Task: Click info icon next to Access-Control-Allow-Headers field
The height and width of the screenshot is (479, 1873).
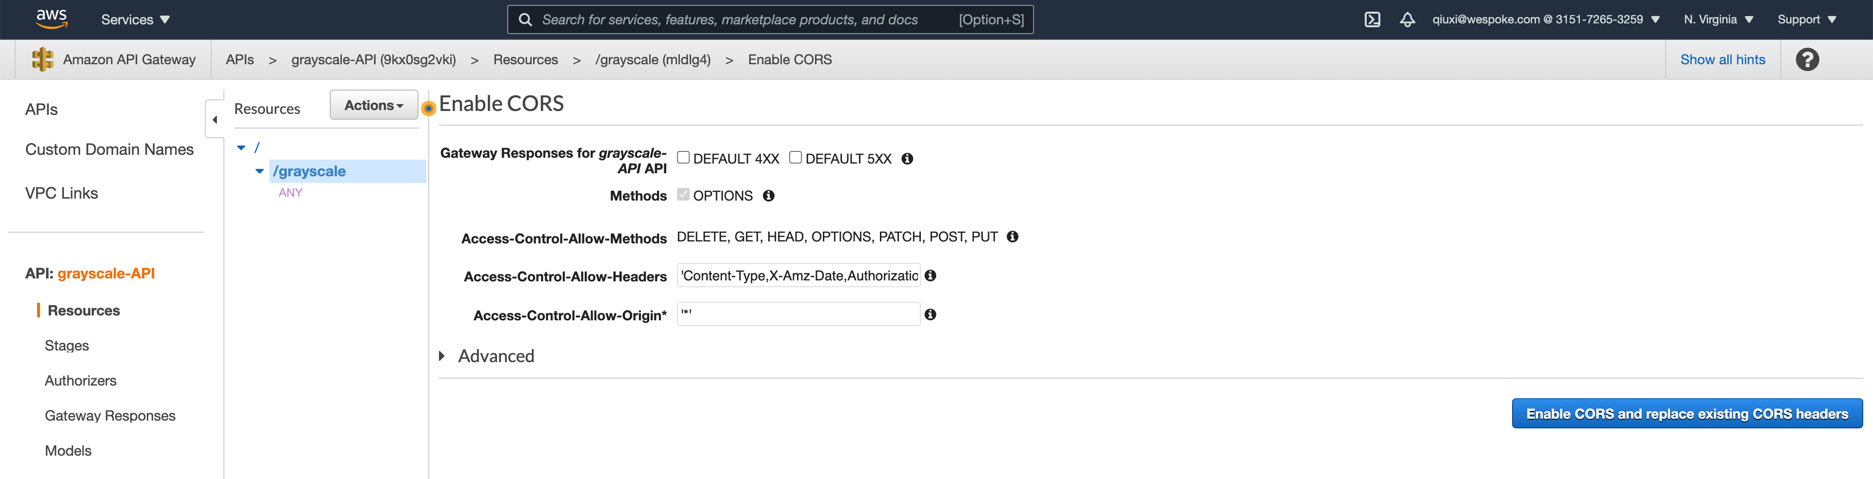Action: [x=930, y=276]
